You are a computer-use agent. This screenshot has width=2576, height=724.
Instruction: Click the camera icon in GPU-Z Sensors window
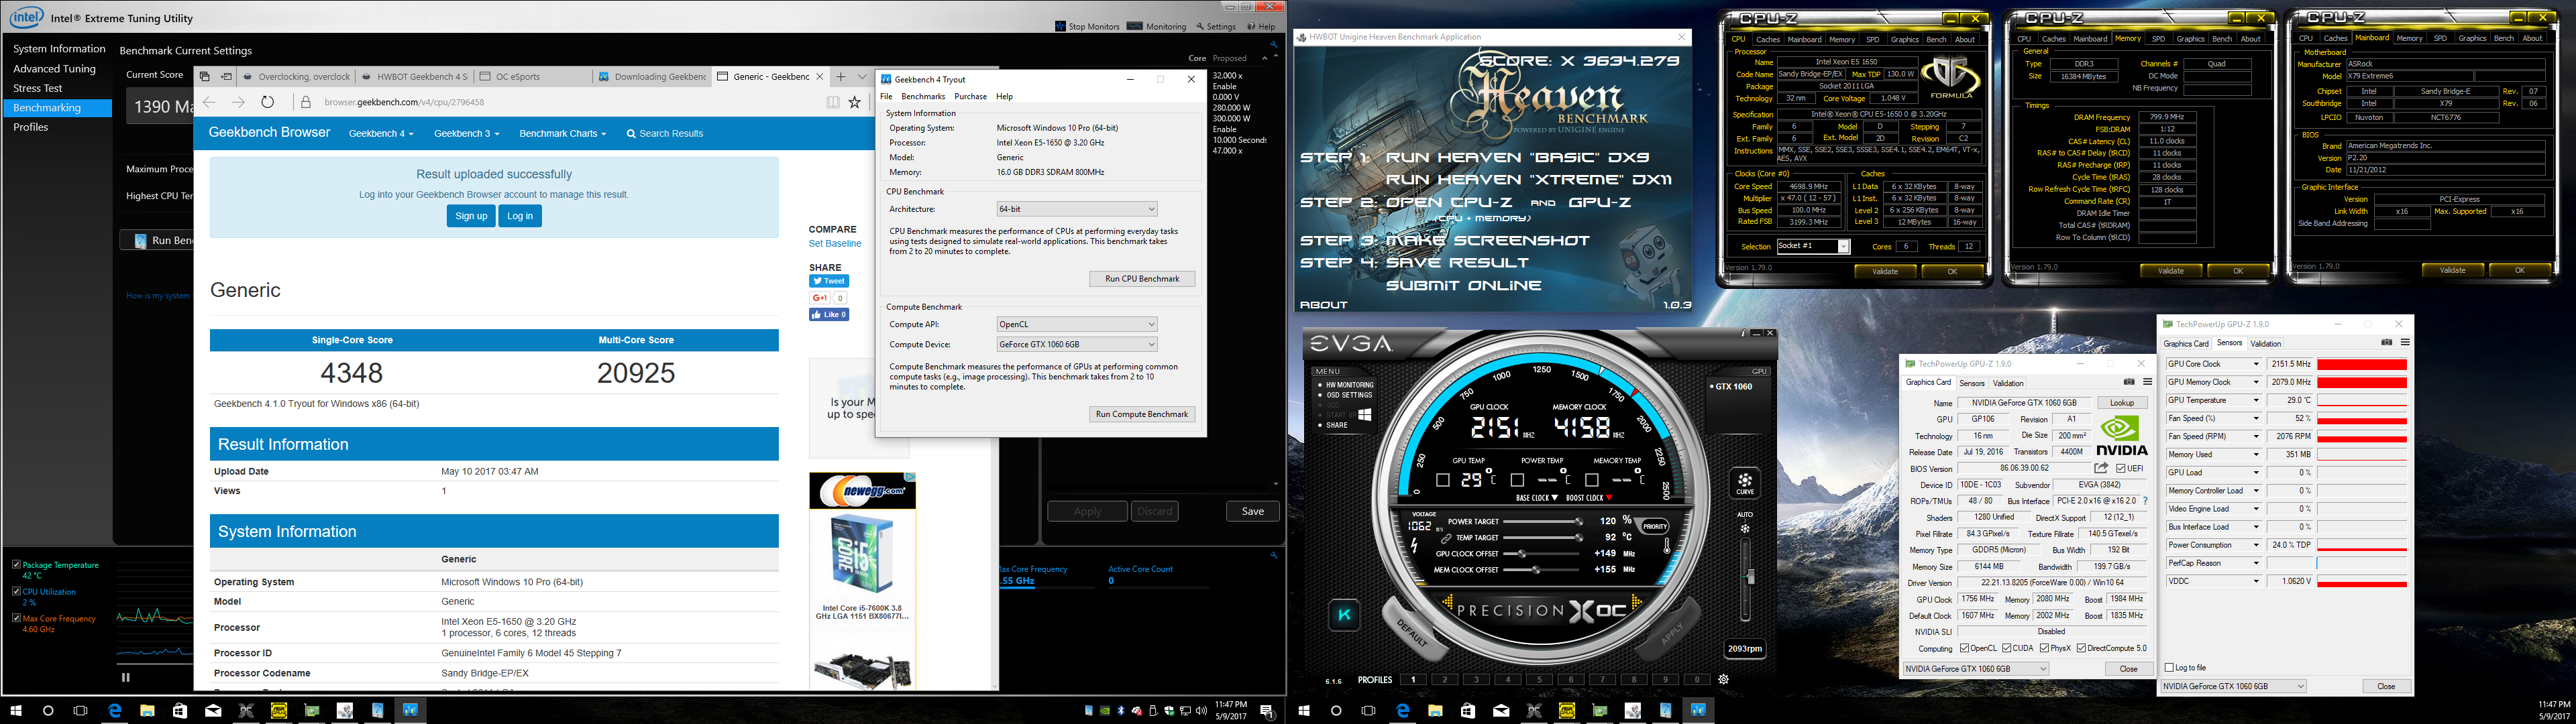(x=2387, y=342)
